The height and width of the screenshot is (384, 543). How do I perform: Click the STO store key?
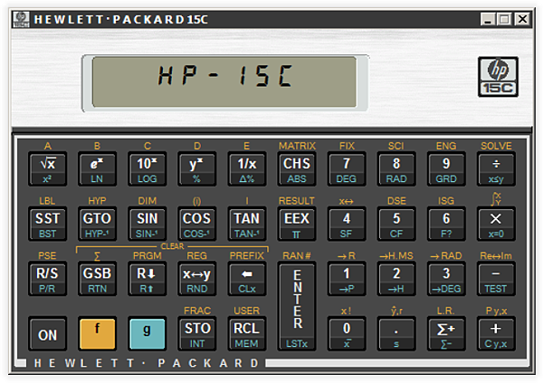click(196, 334)
